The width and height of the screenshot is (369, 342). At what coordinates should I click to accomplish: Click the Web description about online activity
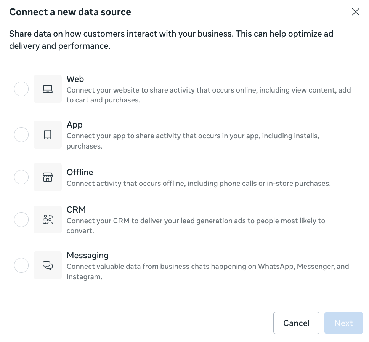point(209,95)
